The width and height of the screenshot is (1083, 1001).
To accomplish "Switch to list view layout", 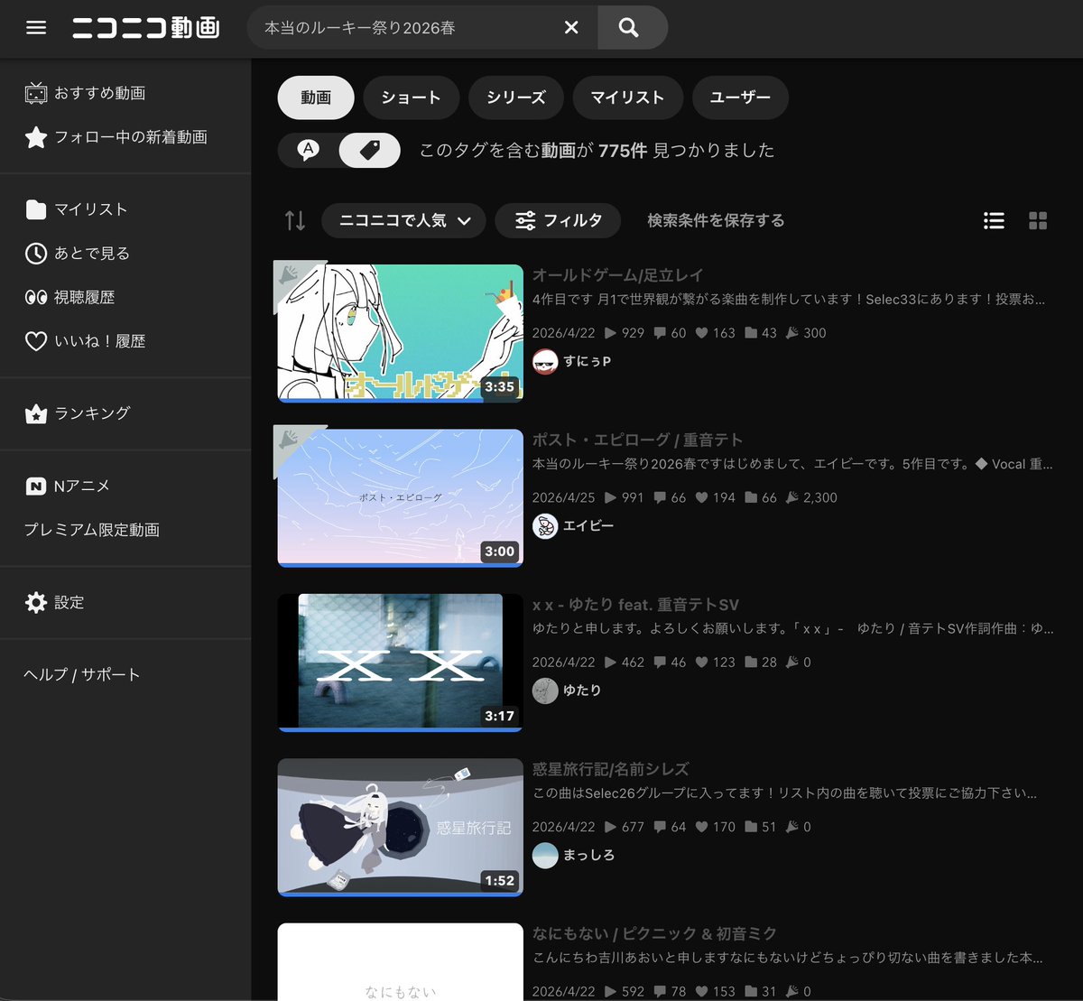I will 994,220.
